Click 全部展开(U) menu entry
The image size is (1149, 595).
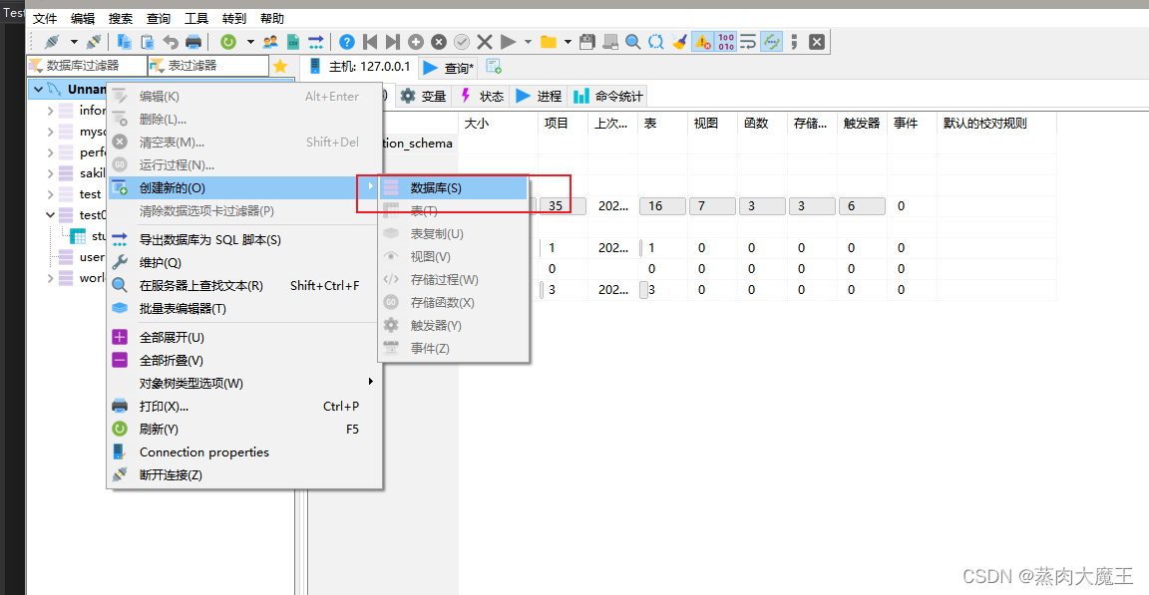click(x=244, y=338)
